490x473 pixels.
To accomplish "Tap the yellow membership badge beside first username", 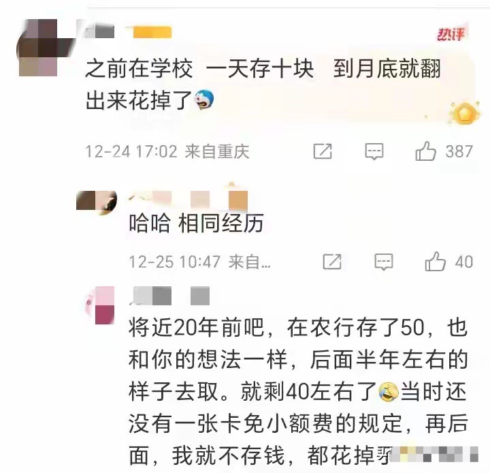I will point(152,33).
